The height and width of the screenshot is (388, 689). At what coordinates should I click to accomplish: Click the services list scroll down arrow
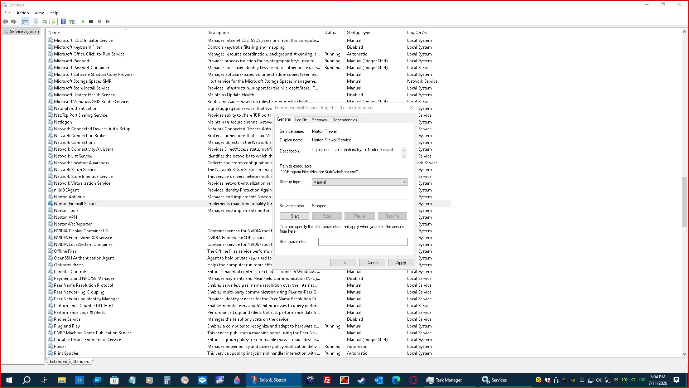pyautogui.click(x=684, y=354)
